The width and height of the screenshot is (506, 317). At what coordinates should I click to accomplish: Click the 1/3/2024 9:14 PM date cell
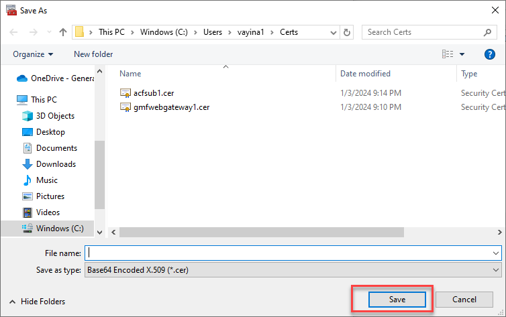point(370,93)
